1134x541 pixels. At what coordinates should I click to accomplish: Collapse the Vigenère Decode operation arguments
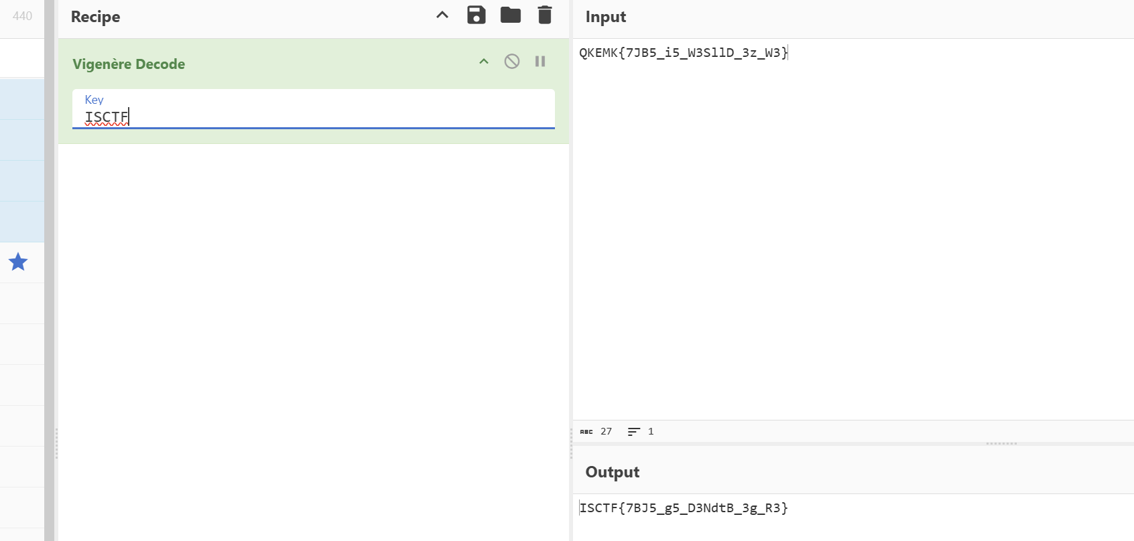484,62
